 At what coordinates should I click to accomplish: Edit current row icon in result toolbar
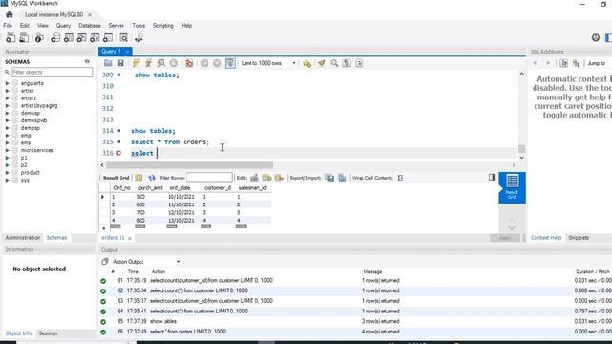pyautogui.click(x=254, y=178)
